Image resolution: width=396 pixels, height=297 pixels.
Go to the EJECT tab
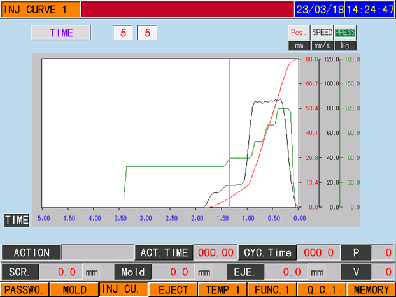click(x=173, y=290)
